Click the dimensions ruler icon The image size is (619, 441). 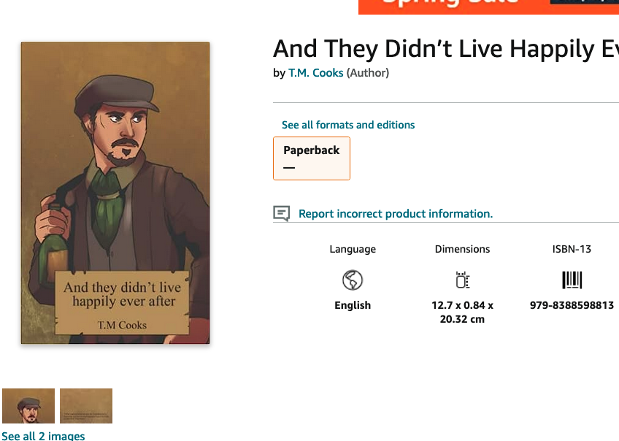click(x=462, y=280)
